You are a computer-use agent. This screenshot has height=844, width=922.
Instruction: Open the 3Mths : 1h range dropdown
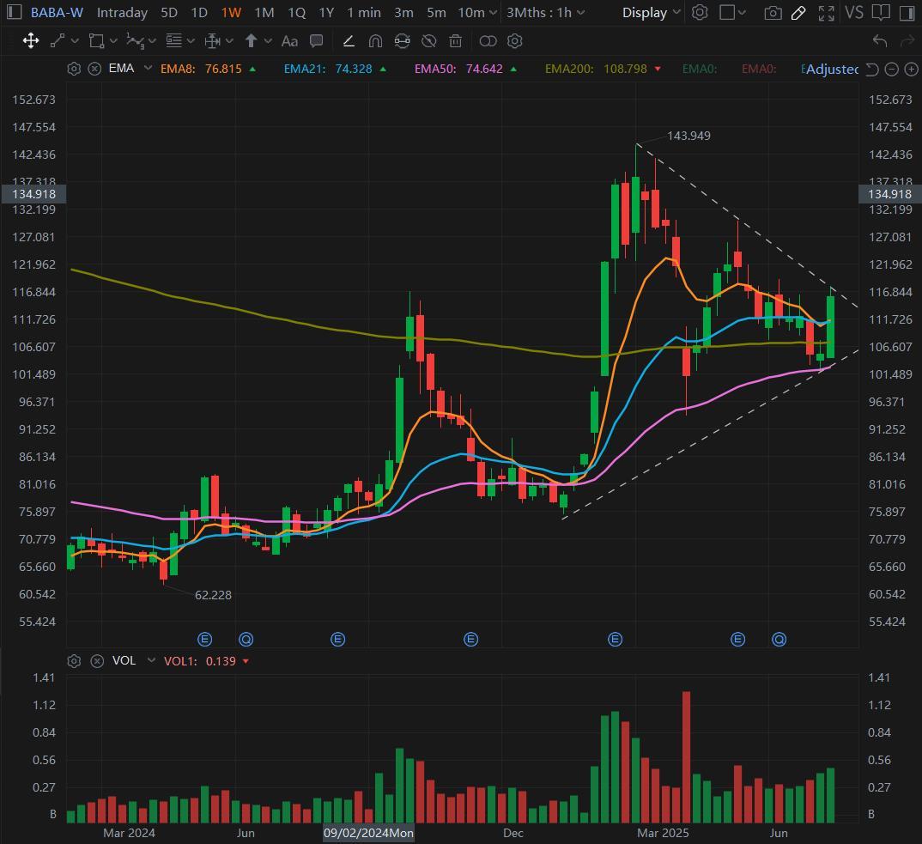pyautogui.click(x=545, y=12)
